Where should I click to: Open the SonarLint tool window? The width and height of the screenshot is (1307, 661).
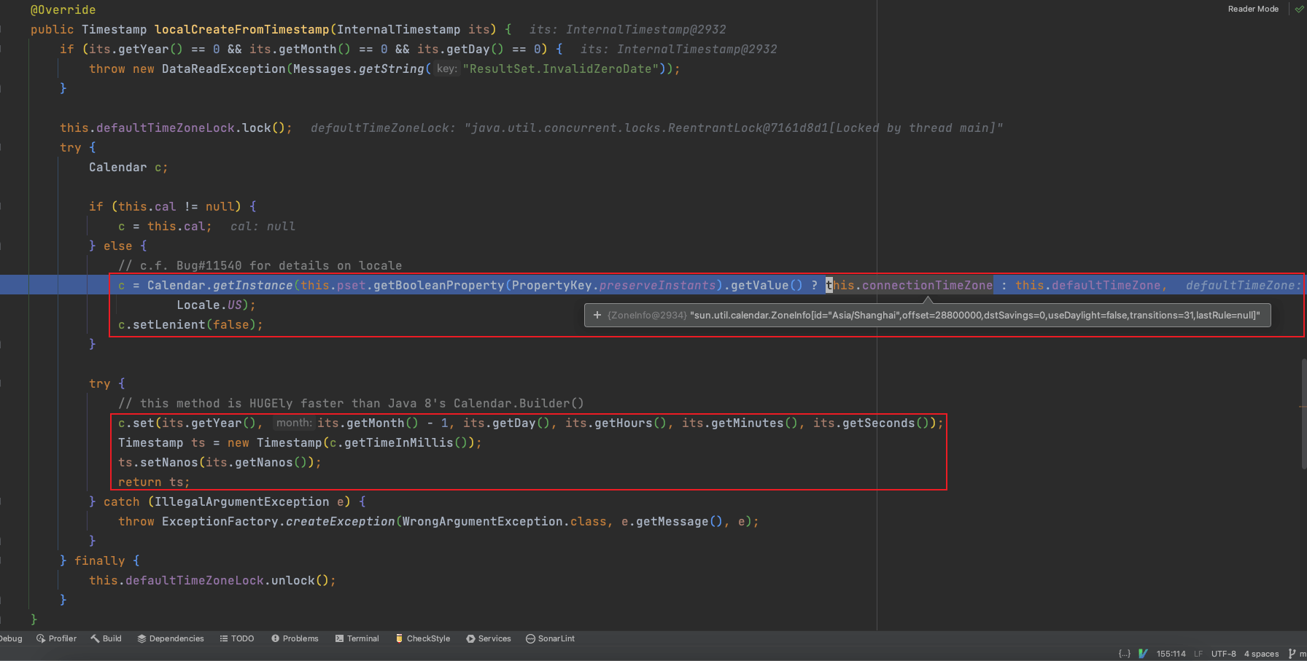[x=550, y=638]
